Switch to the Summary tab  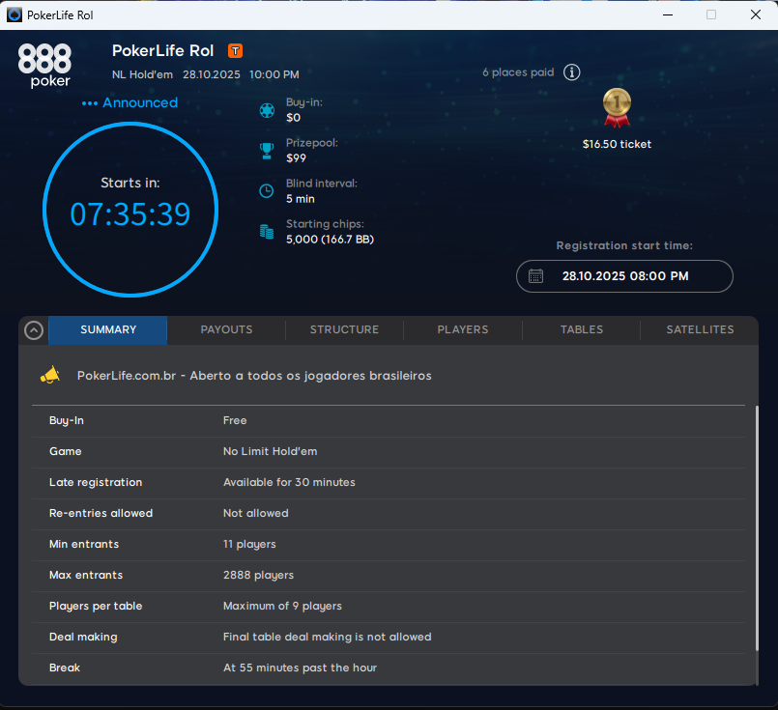click(x=108, y=330)
